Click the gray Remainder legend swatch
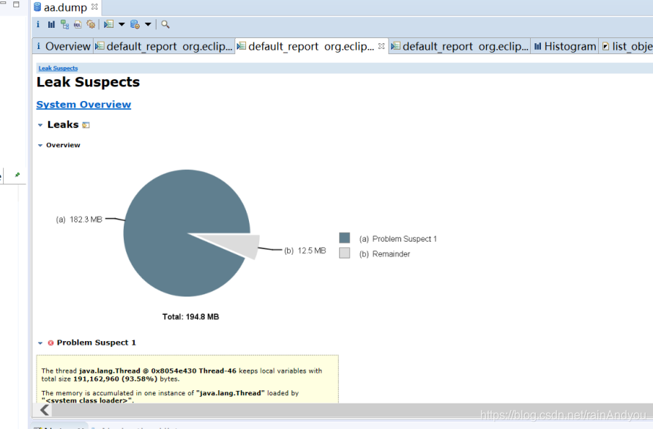 coord(344,253)
